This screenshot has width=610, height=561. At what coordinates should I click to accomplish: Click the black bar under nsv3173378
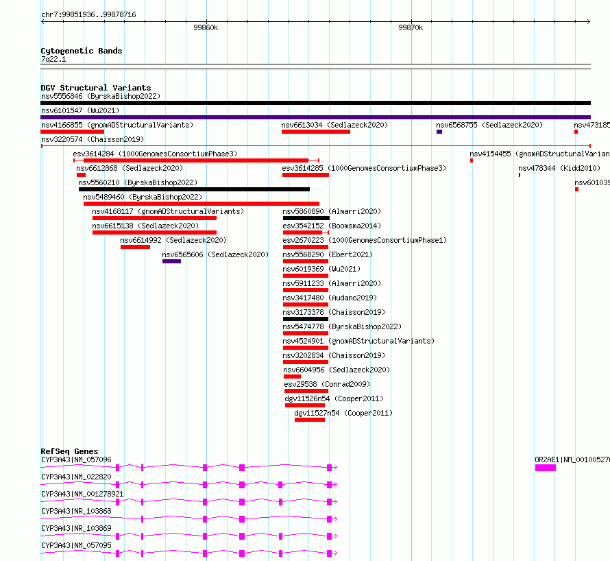[306, 319]
